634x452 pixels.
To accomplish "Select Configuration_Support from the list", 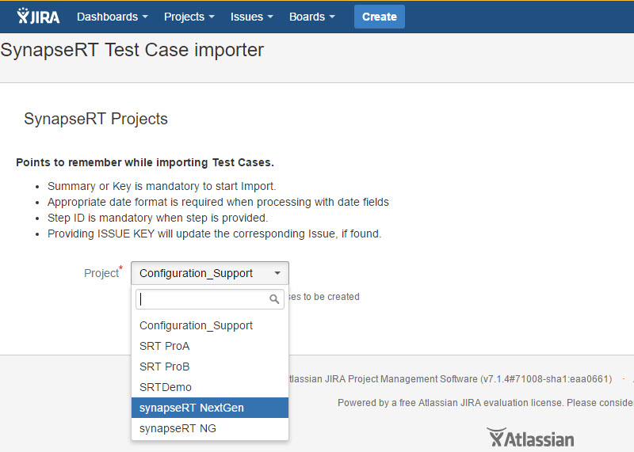I will click(196, 325).
